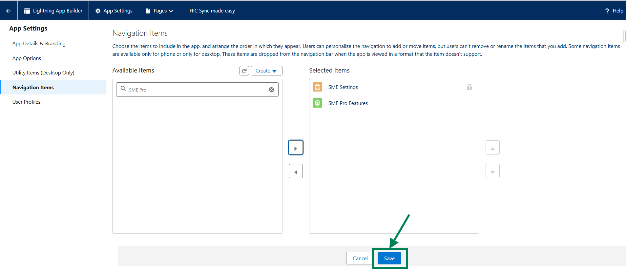Save the navigation items
Screen dimensions: 626x269
click(389, 258)
